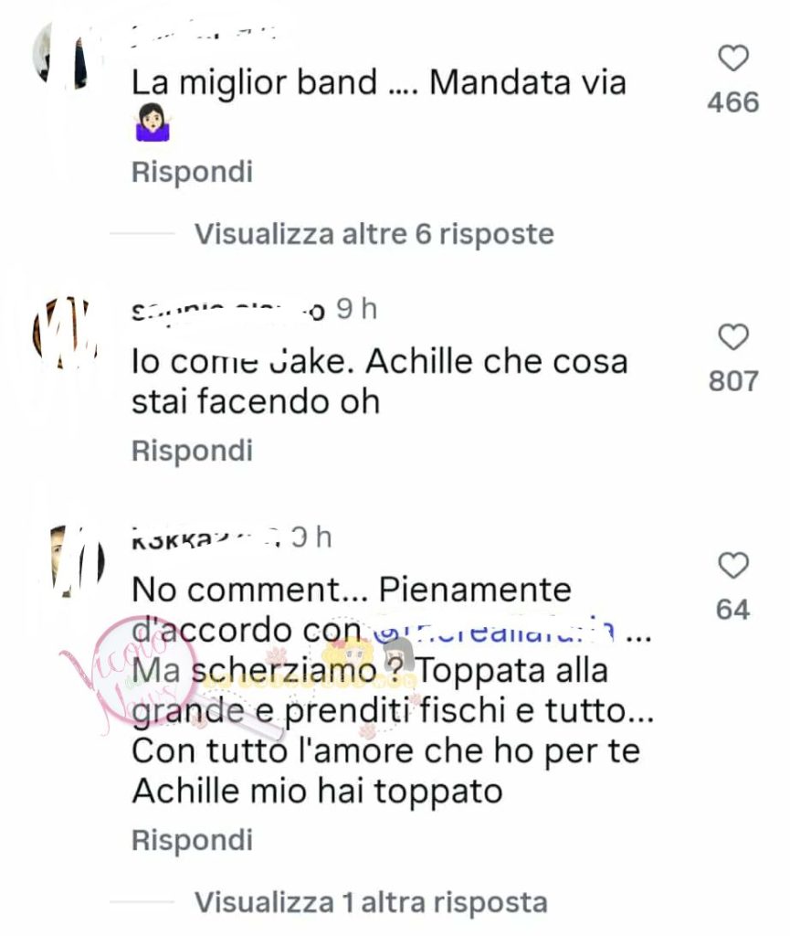790x936 pixels.
Task: Open the blurred username of the second commenter
Action: point(228,311)
